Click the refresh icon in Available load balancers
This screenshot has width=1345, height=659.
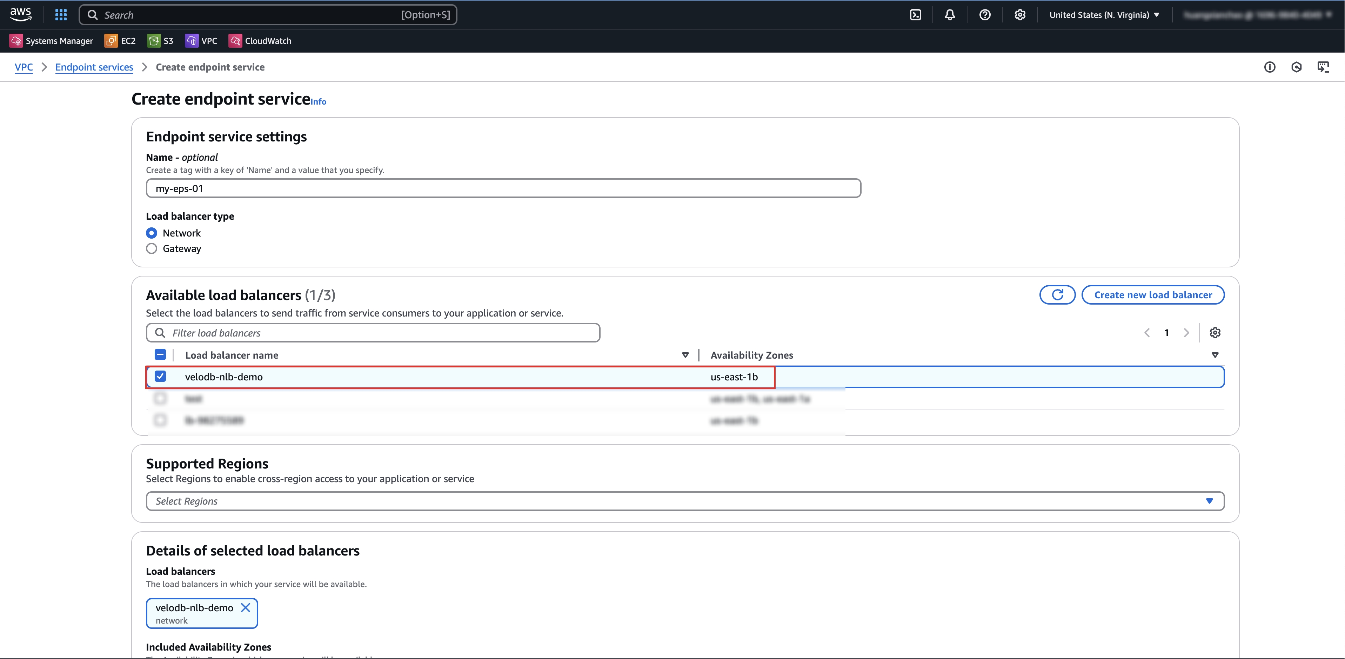pyautogui.click(x=1057, y=294)
